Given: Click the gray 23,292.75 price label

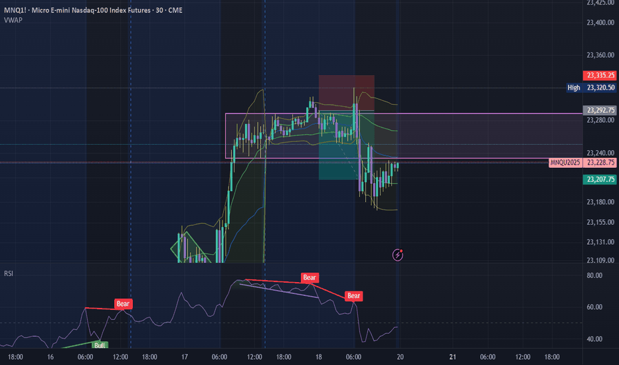Looking at the screenshot, I should (x=599, y=110).
